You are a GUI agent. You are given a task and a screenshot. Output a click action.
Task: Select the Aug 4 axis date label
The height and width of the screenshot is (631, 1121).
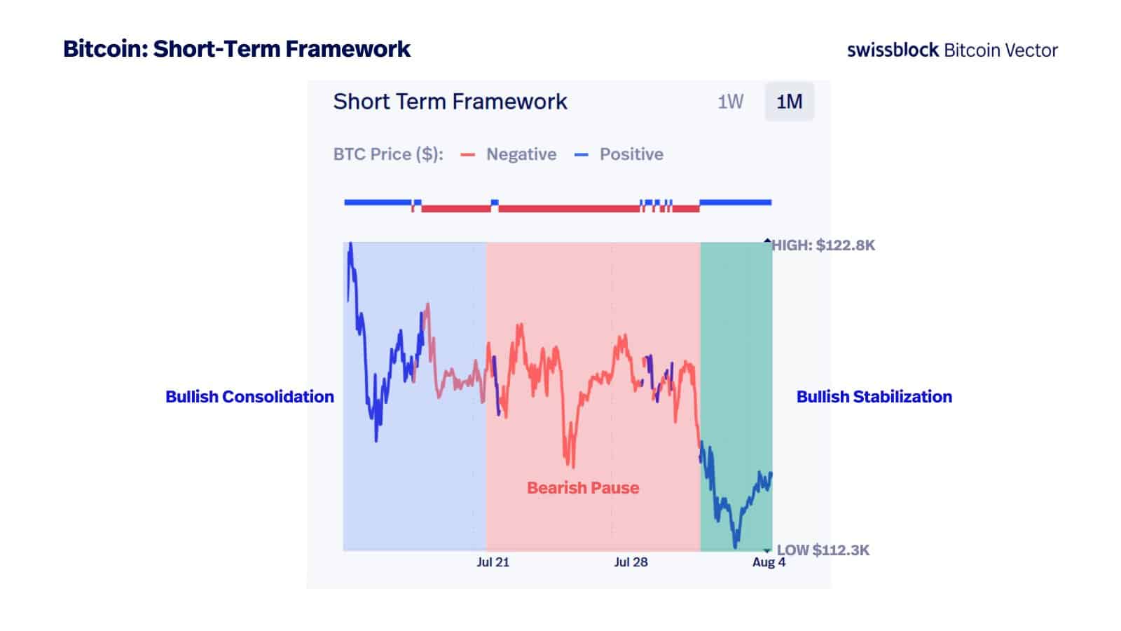click(x=769, y=562)
